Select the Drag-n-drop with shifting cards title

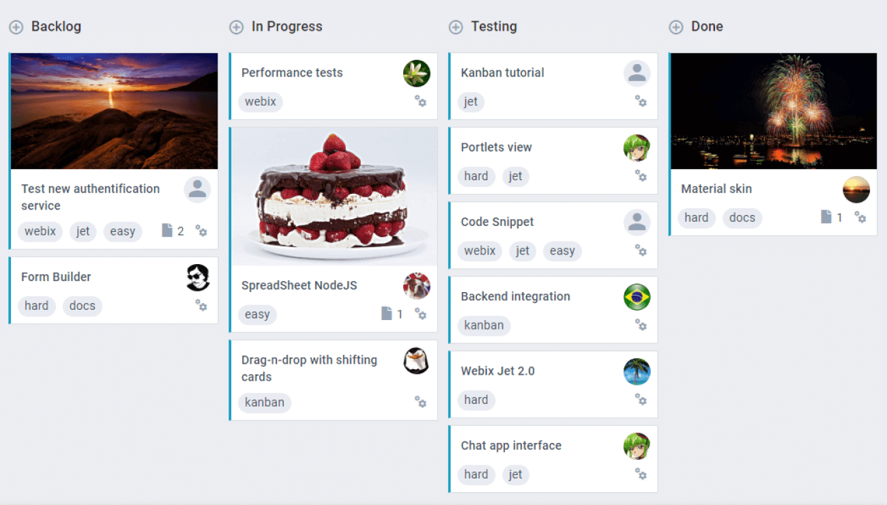pos(309,369)
